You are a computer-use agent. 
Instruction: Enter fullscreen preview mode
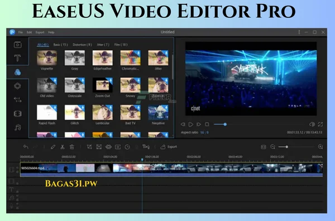coord(320,124)
